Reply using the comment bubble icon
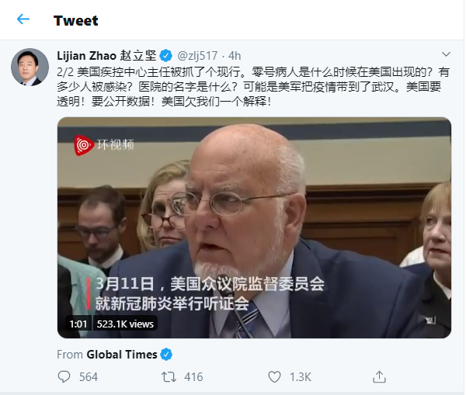Viewport: 466px width, 395px height. 64,376
